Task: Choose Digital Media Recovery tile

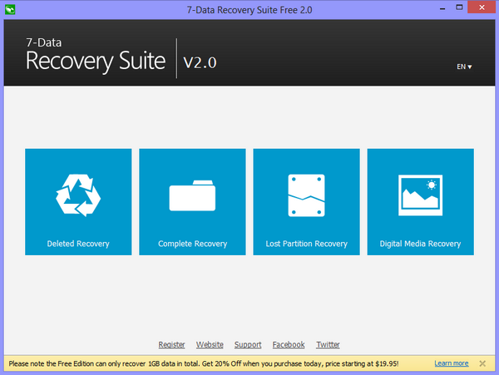Action: click(x=420, y=202)
